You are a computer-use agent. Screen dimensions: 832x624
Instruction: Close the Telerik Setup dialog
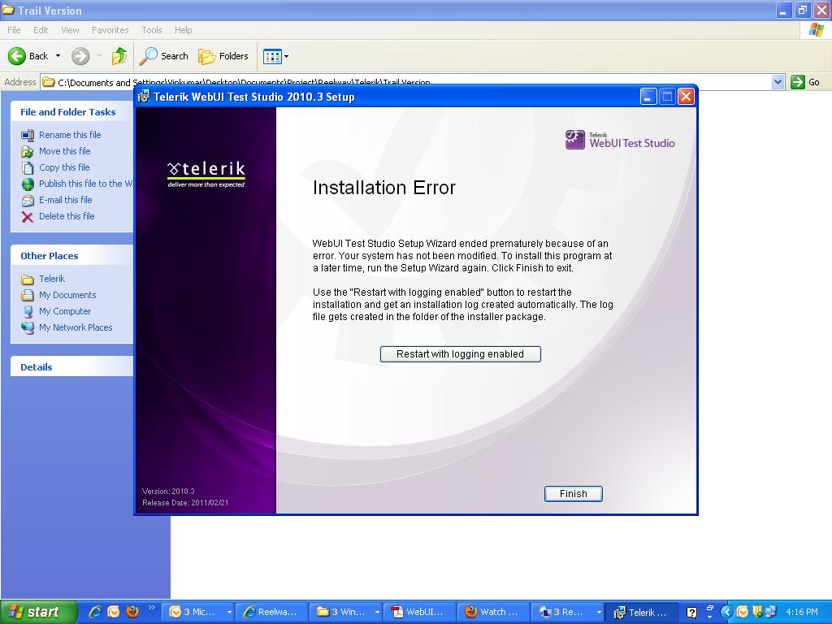coord(686,97)
